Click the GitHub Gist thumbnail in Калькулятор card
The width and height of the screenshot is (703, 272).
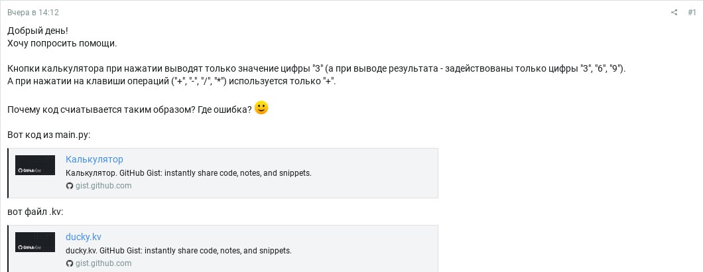(35, 165)
